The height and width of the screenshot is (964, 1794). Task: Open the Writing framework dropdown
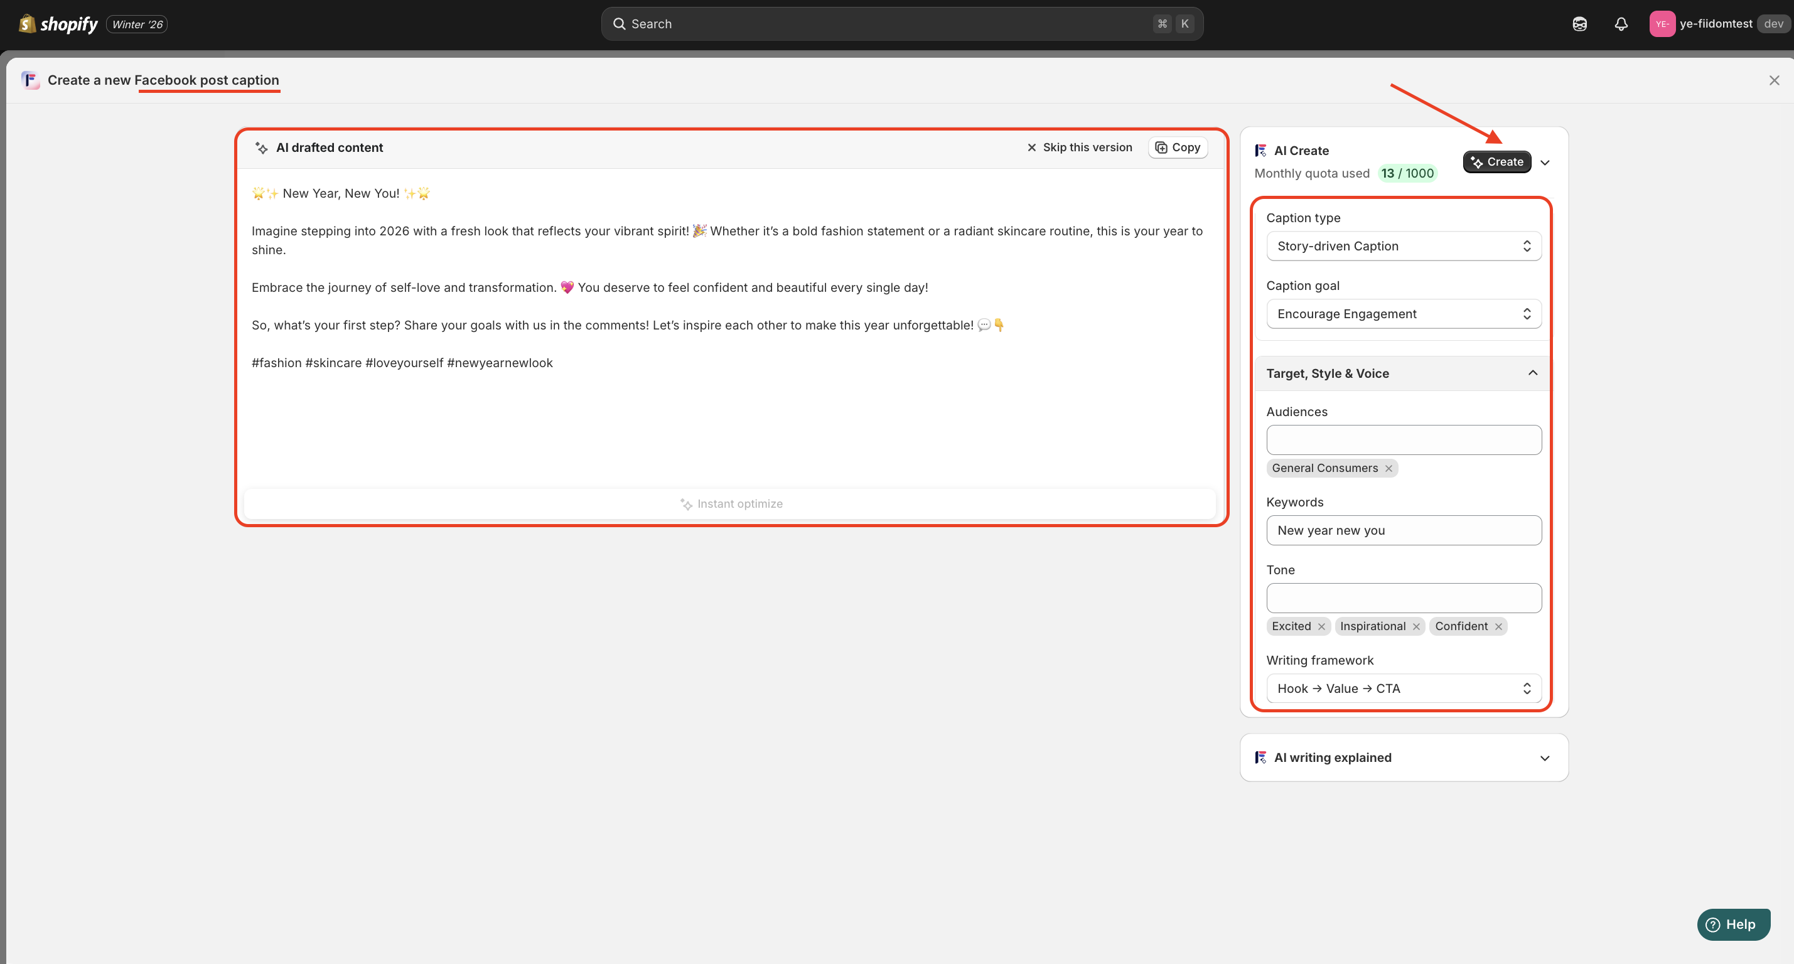(x=1404, y=688)
